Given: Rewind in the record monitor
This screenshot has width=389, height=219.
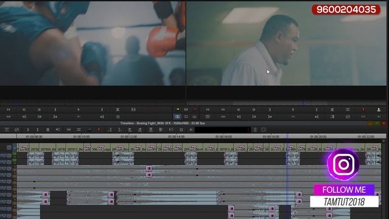Looking at the screenshot, I should [207, 109].
